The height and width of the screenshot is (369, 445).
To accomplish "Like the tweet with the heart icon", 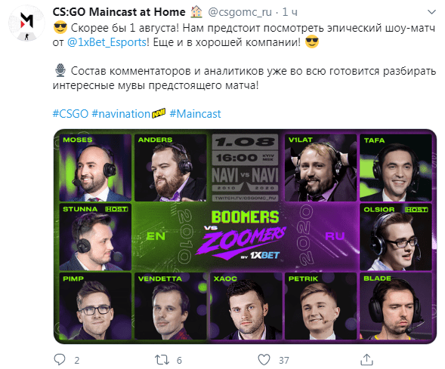I will [x=264, y=360].
